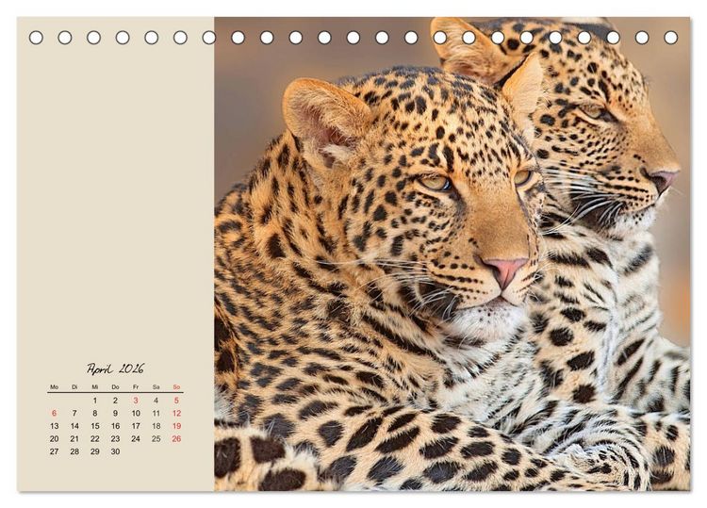
Task: Select date 9 in the calendar
Action: pyautogui.click(x=115, y=414)
